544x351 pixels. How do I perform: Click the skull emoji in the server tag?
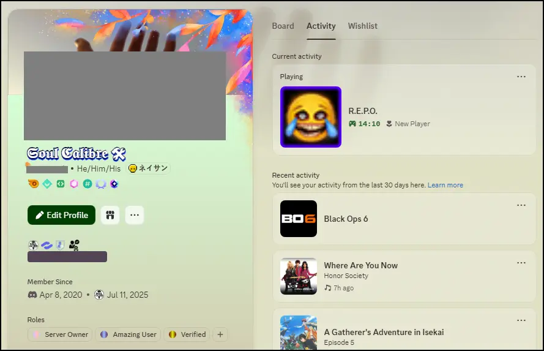[133, 168]
